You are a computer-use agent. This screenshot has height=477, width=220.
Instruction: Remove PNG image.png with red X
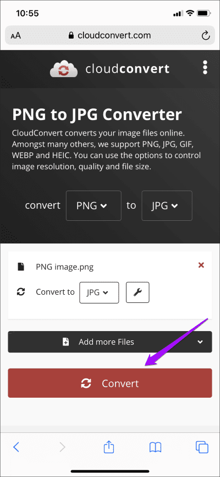(x=201, y=265)
